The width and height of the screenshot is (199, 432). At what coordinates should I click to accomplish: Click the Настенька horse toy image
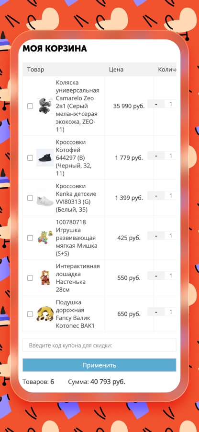pyautogui.click(x=45, y=278)
